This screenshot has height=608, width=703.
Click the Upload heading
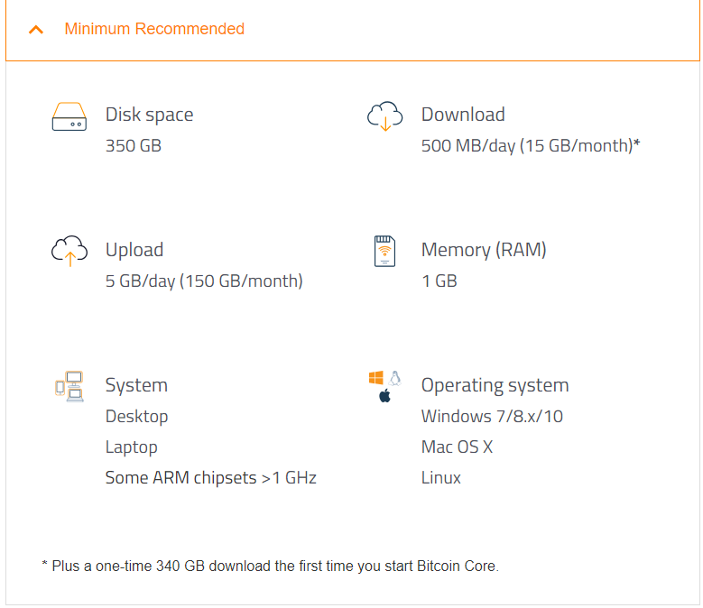point(134,250)
